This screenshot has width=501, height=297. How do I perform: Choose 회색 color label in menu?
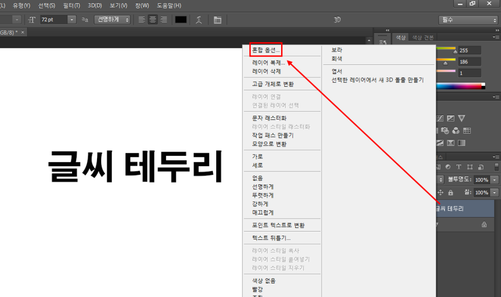[x=337, y=59]
